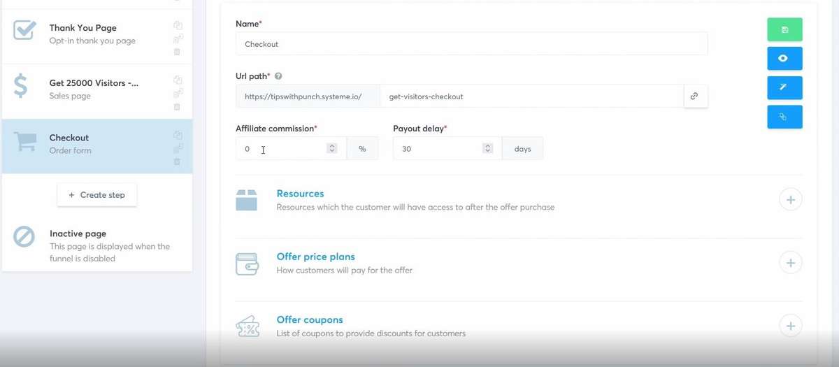Click the Url path help question mark
Viewport: 839px width, 367px height.
(278, 76)
